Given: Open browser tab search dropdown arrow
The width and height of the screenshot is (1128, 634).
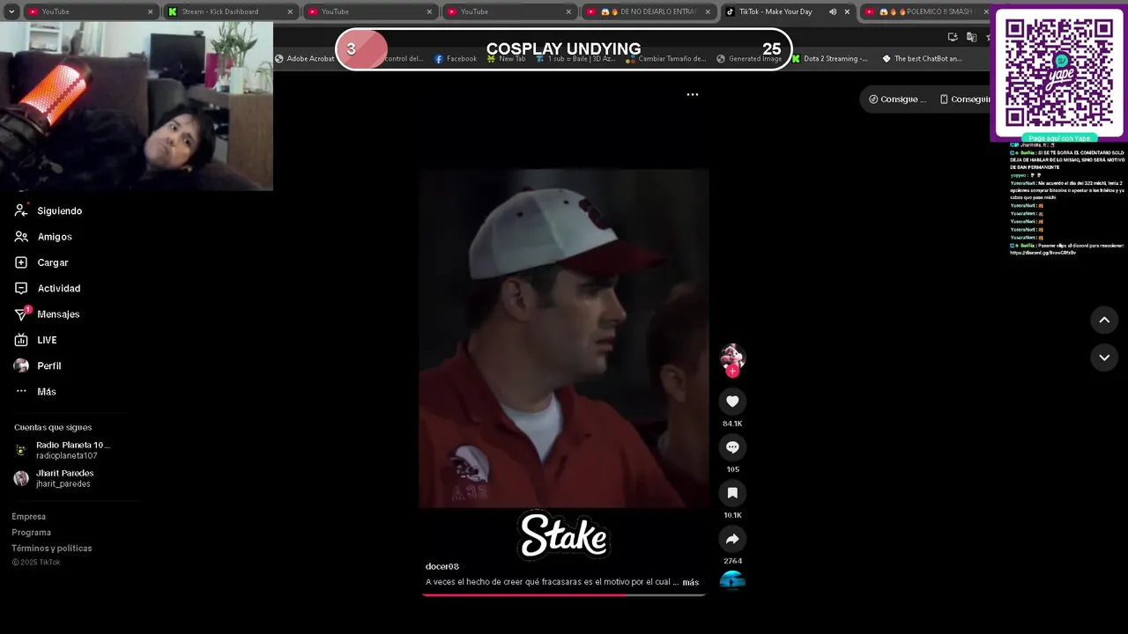Looking at the screenshot, I should coord(11,11).
